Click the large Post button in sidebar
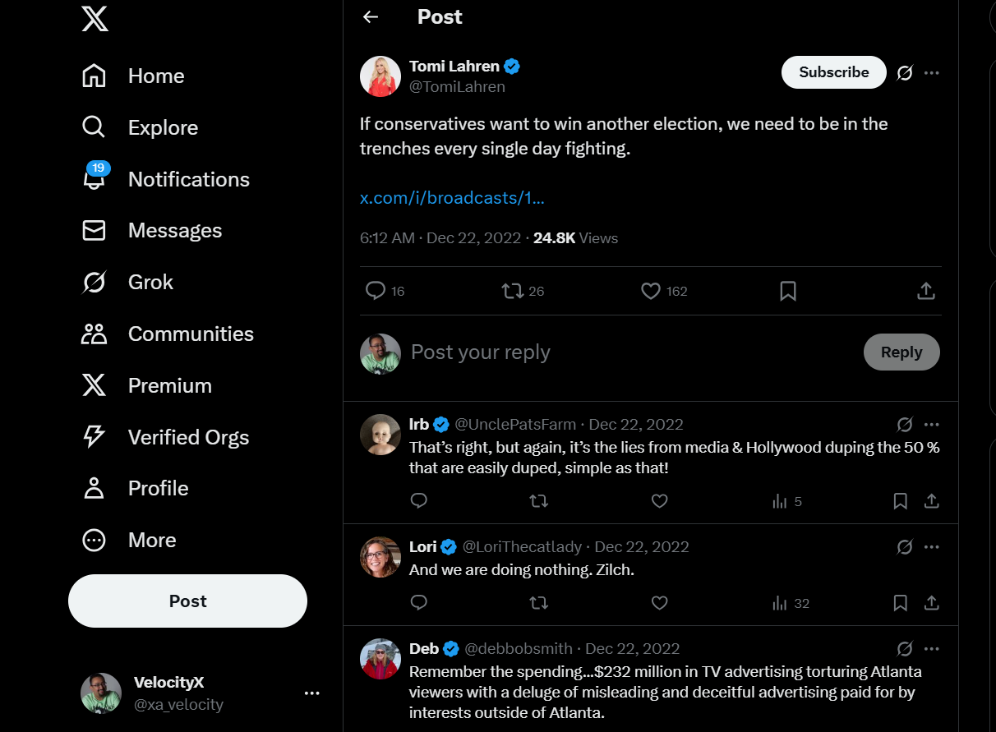The image size is (996, 732). tap(187, 601)
